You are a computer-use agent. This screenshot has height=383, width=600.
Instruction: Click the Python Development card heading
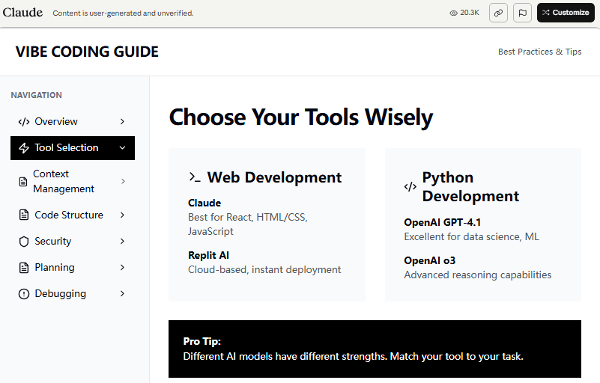point(470,187)
